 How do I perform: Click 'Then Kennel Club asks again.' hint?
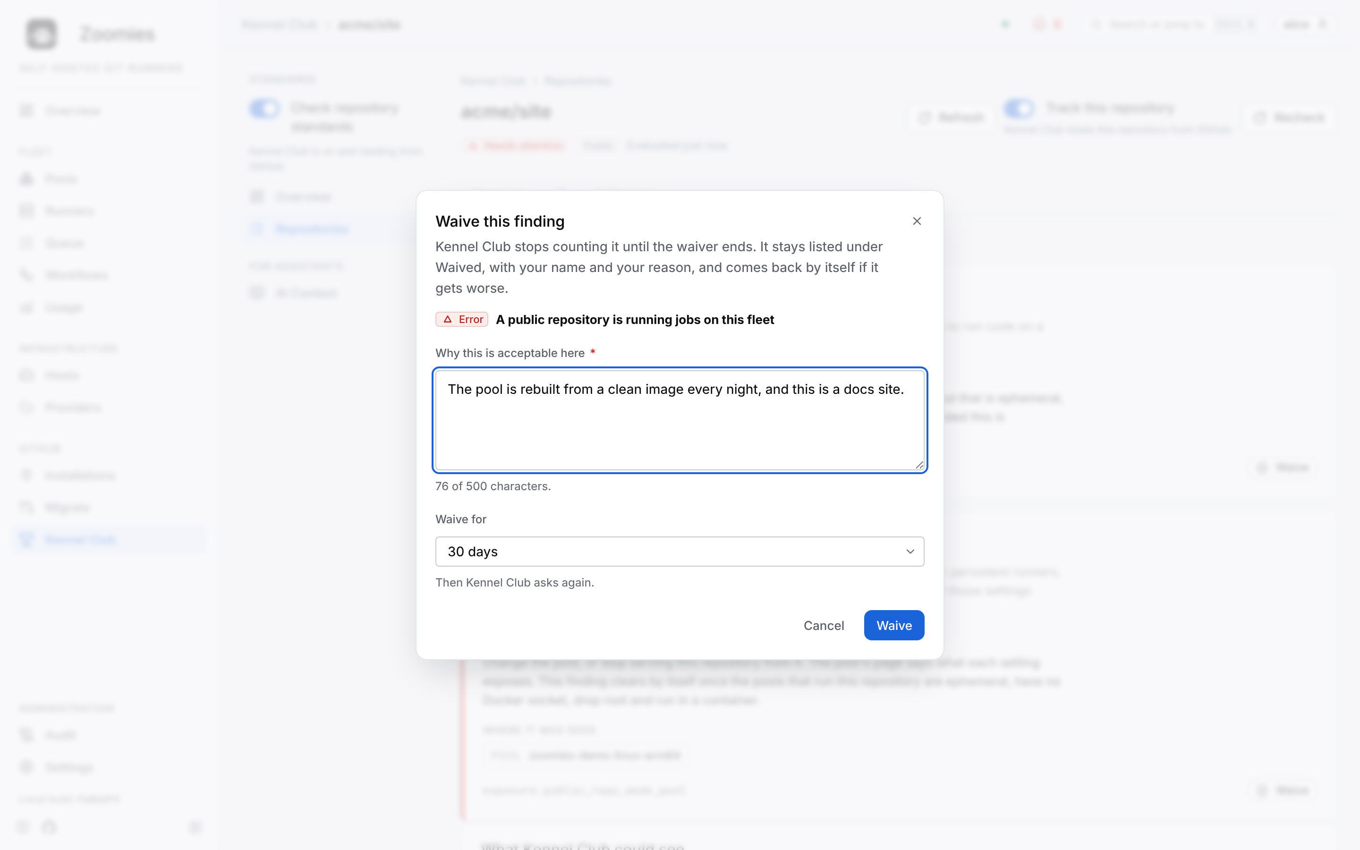coord(514,582)
